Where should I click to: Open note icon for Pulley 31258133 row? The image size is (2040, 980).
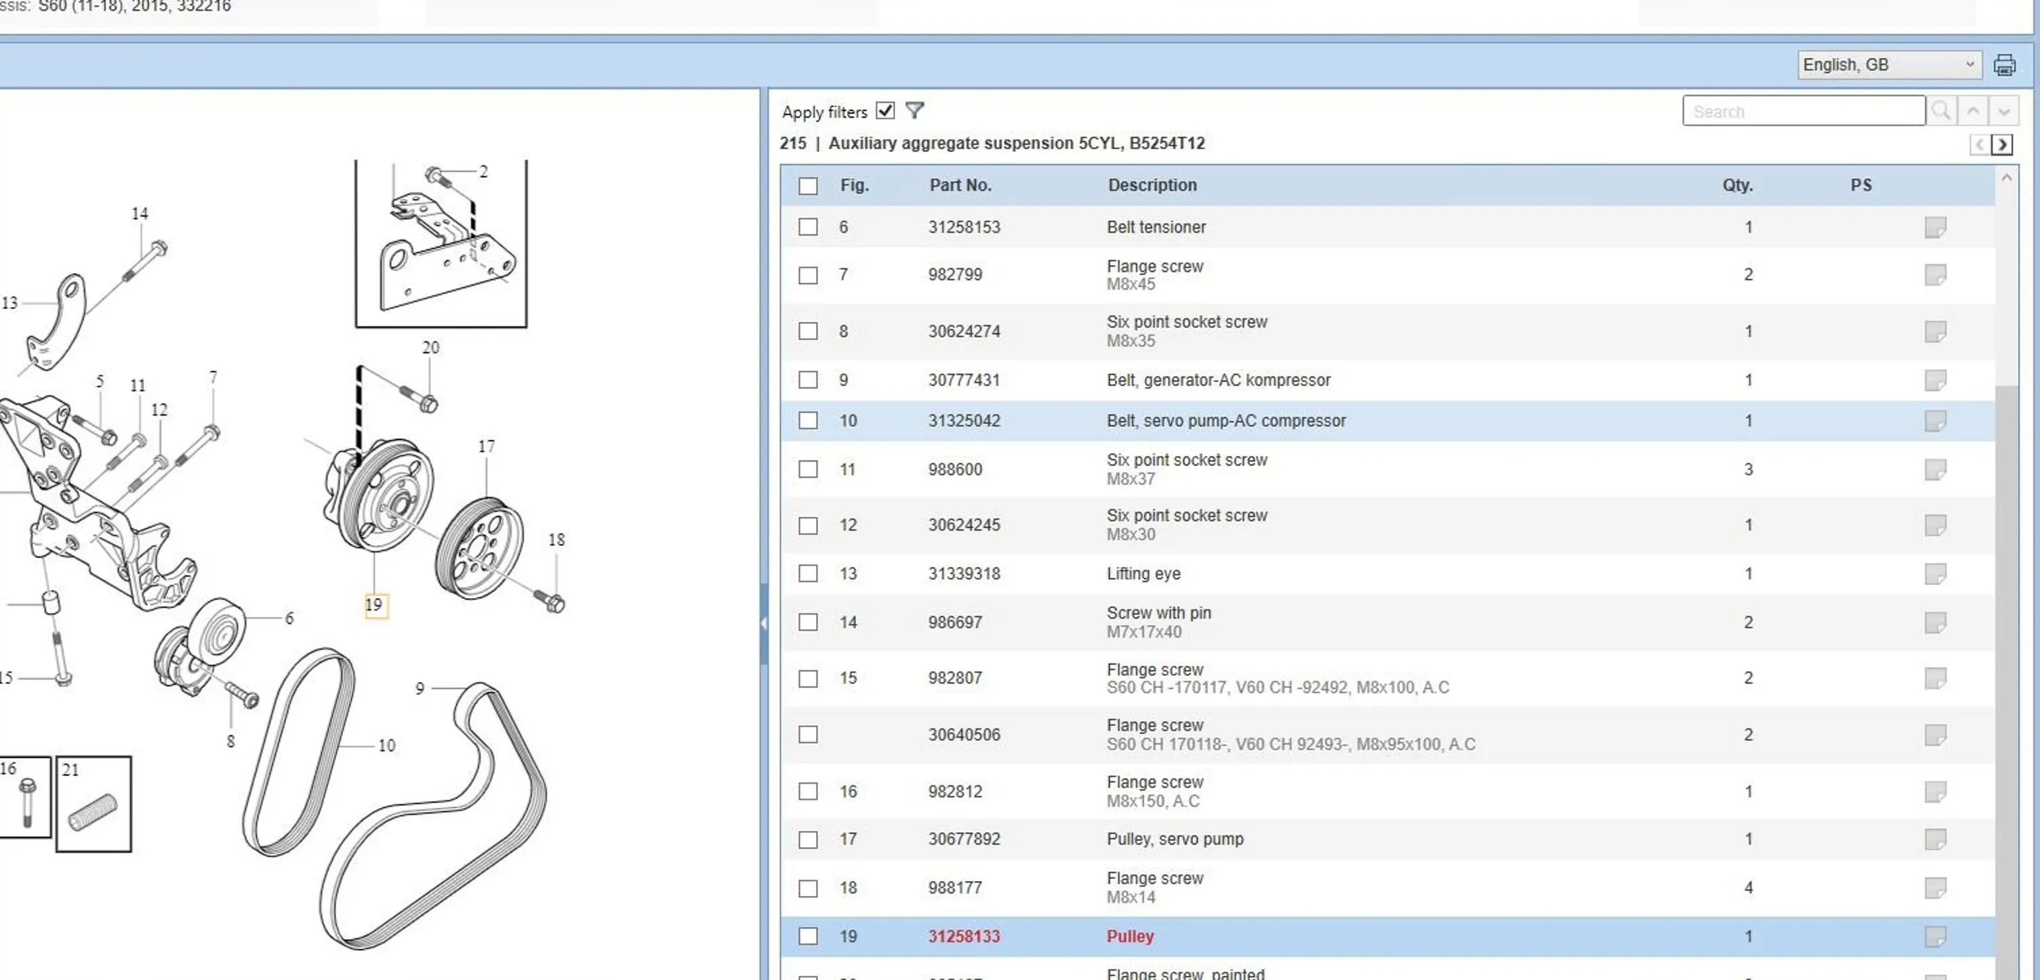tap(1935, 936)
